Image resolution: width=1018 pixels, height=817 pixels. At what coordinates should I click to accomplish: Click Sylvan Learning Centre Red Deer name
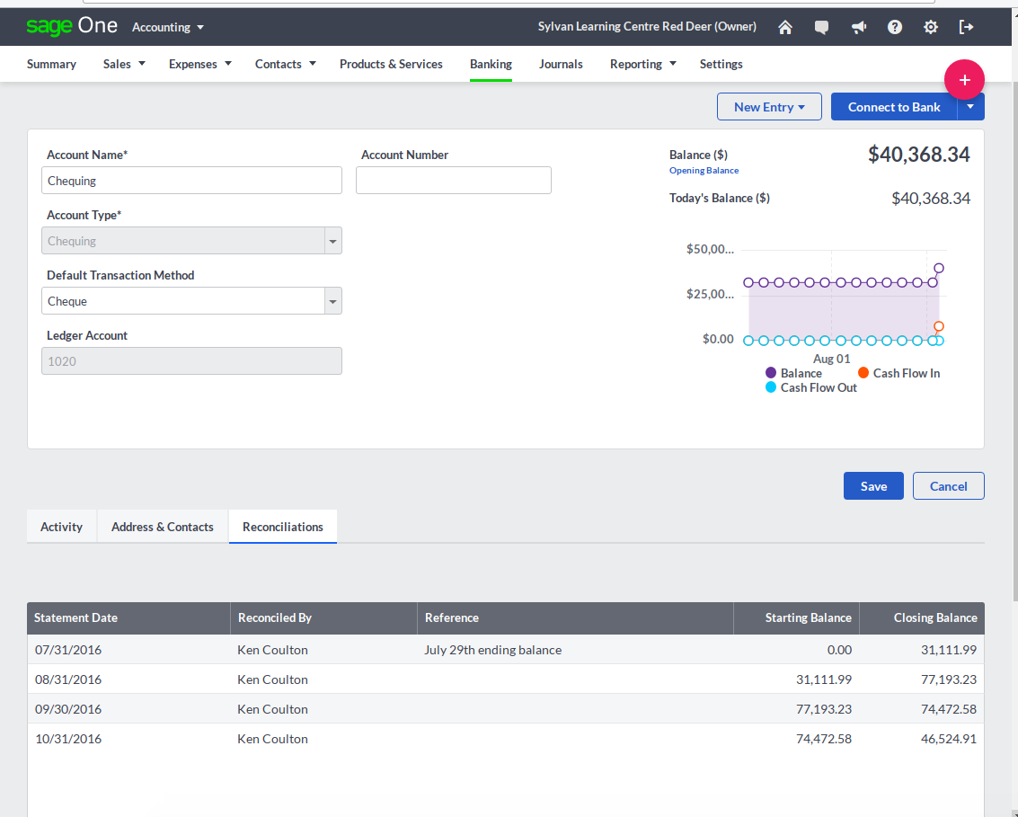[647, 27]
